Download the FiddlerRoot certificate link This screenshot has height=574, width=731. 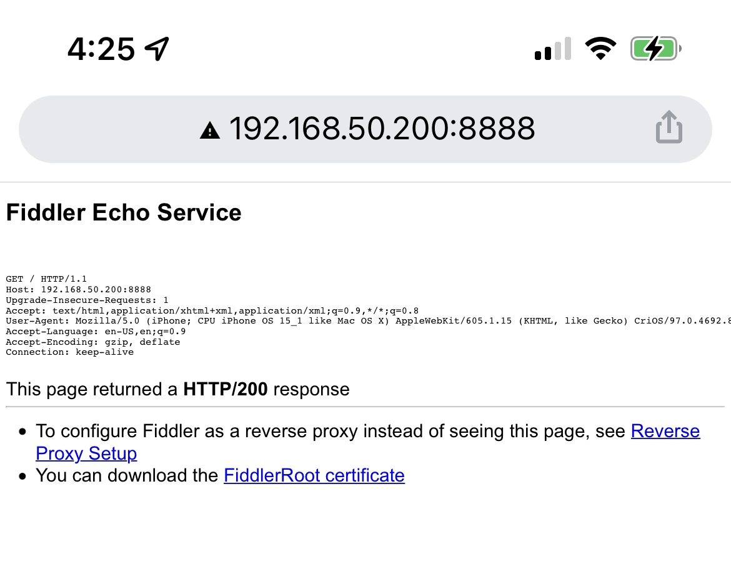(314, 475)
